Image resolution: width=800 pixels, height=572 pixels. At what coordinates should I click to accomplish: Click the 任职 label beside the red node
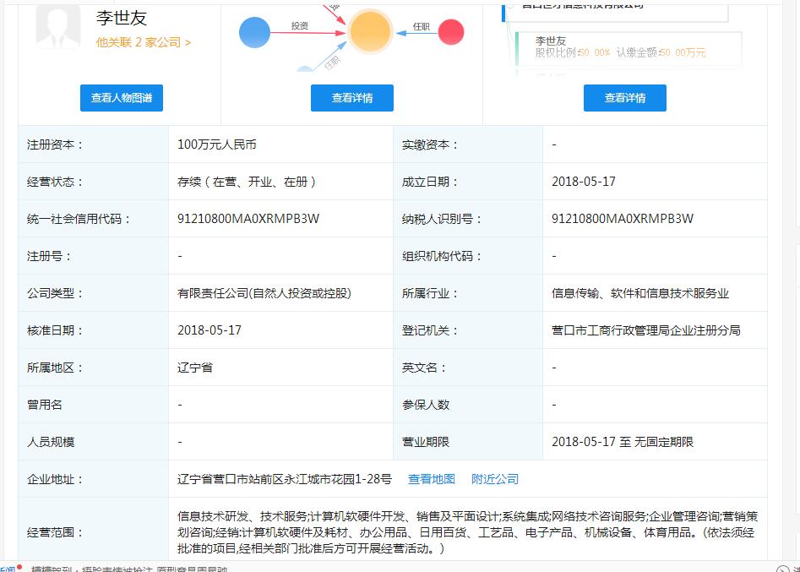coord(421,27)
